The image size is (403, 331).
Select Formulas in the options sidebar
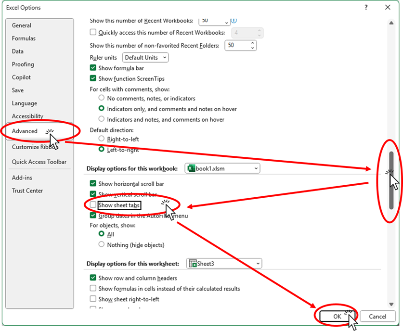coord(24,38)
